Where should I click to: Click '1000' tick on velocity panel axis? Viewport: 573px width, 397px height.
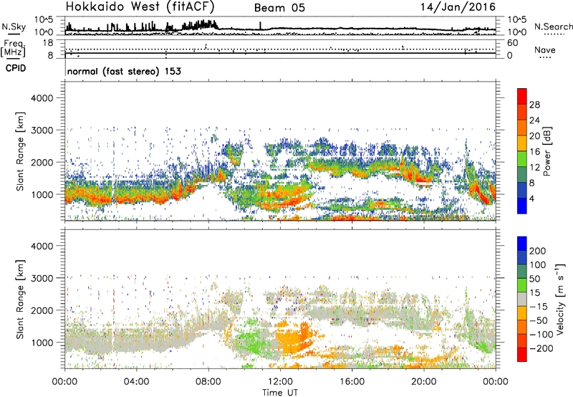click(42, 343)
